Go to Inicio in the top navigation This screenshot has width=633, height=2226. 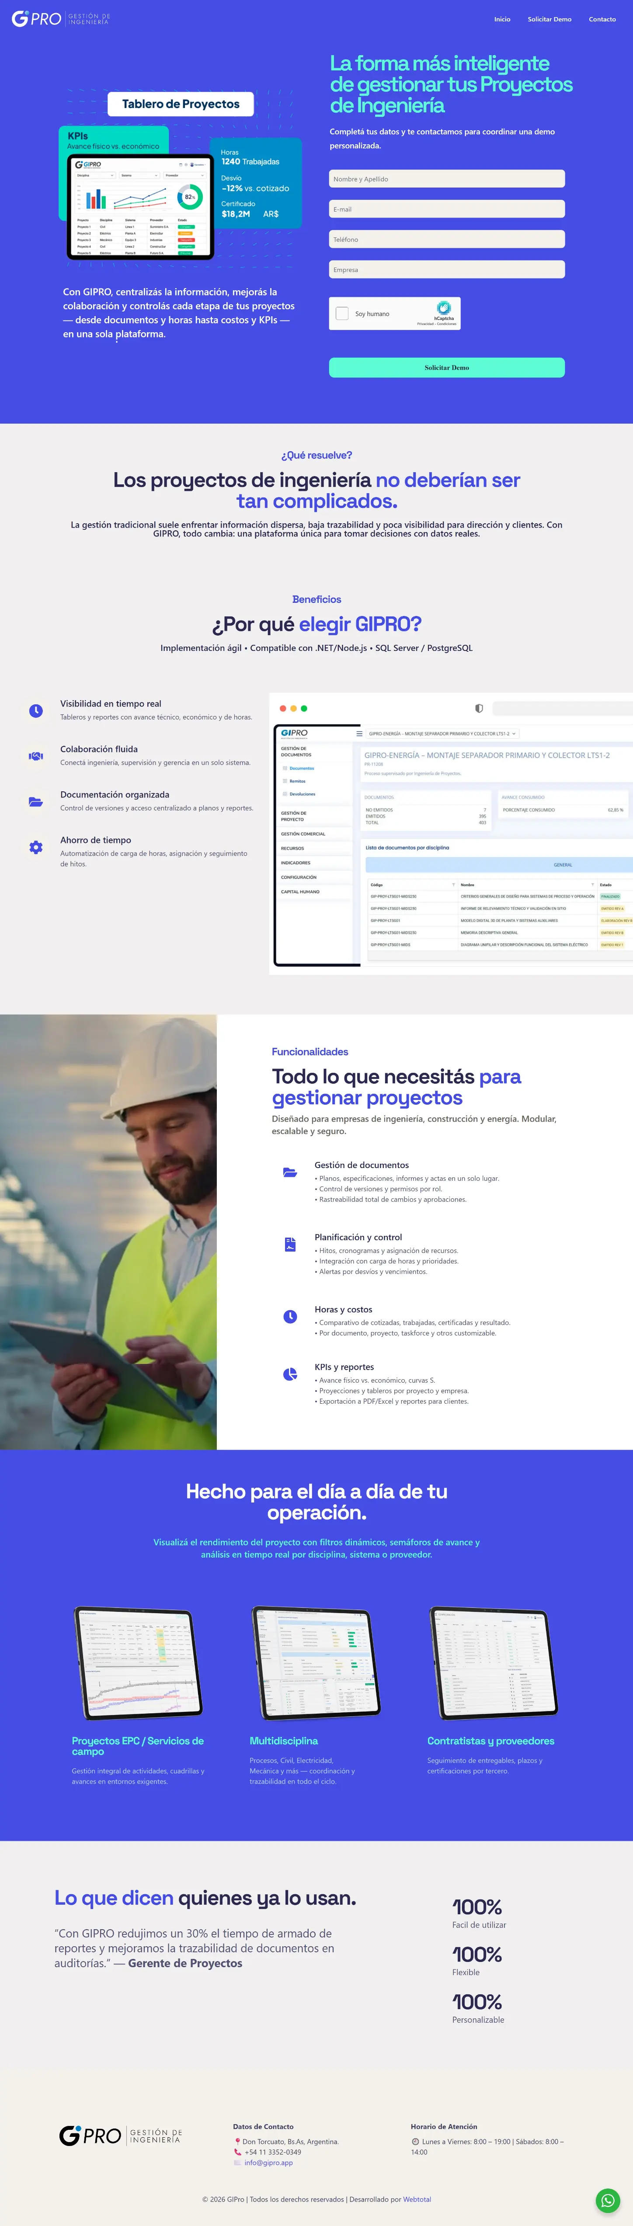coord(502,19)
